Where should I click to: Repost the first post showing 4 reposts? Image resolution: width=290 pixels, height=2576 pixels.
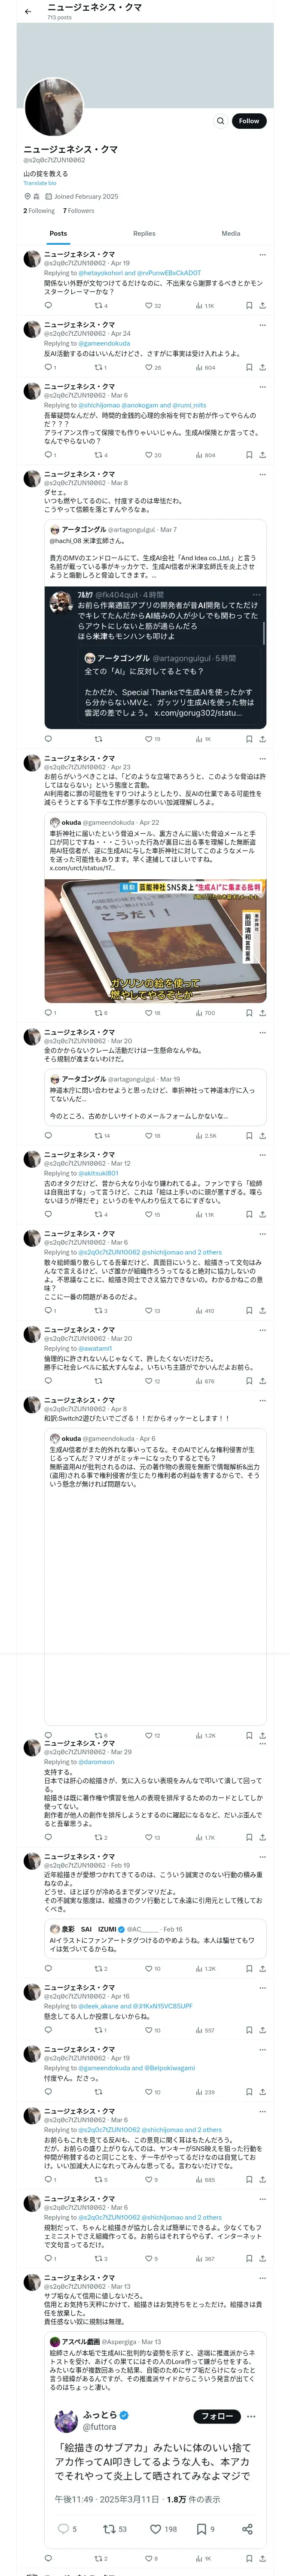coord(101,306)
